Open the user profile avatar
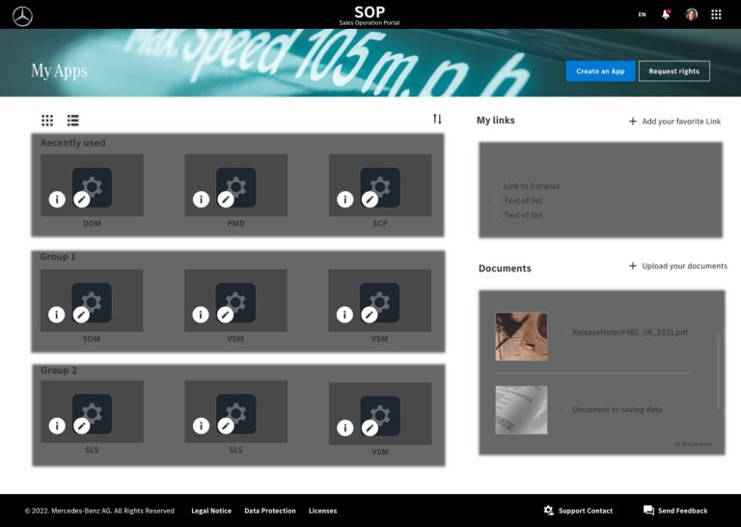 point(692,14)
